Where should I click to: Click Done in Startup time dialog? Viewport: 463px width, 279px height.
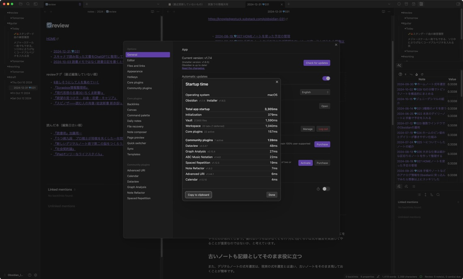point(272,195)
